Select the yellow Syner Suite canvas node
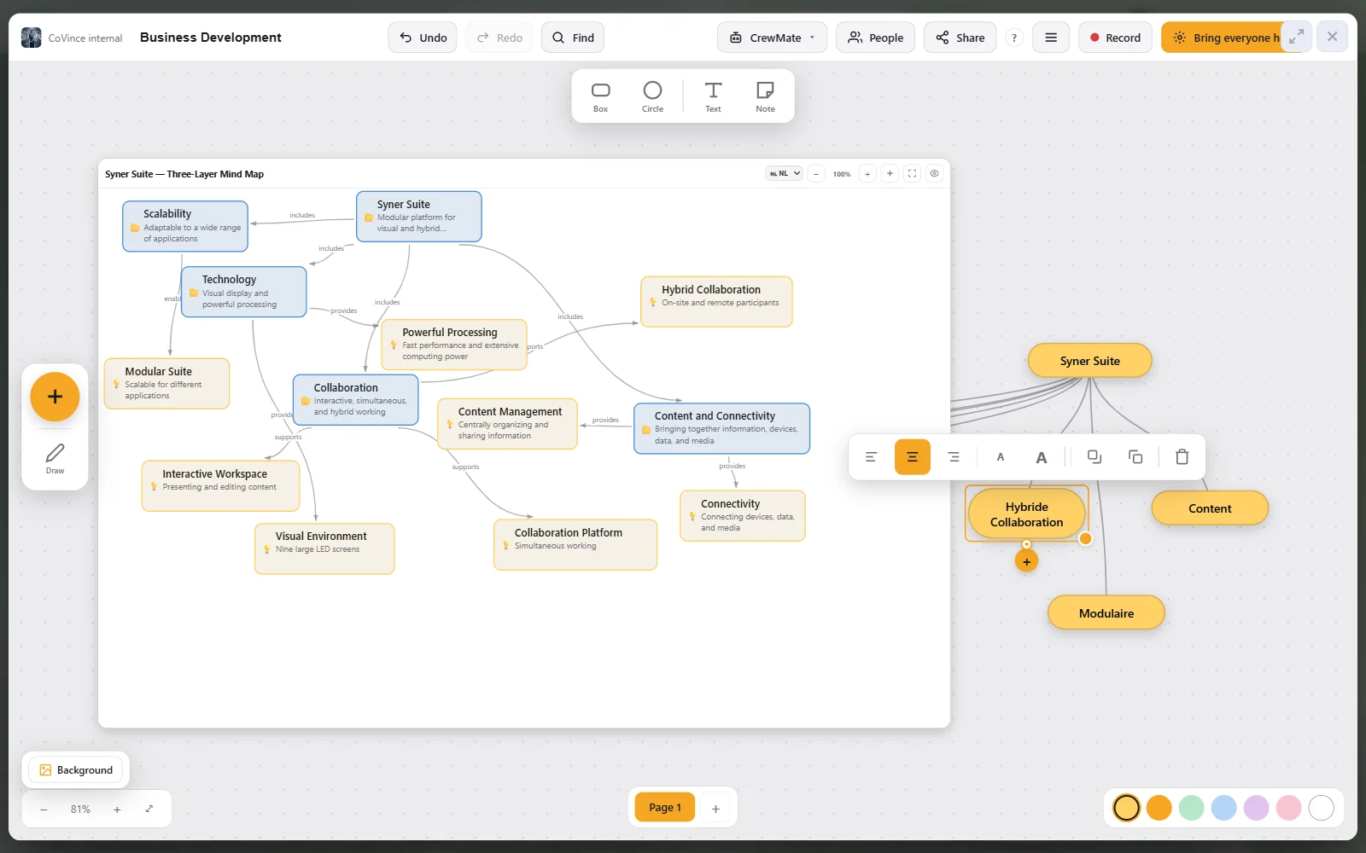This screenshot has width=1366, height=853. pyautogui.click(x=1089, y=361)
